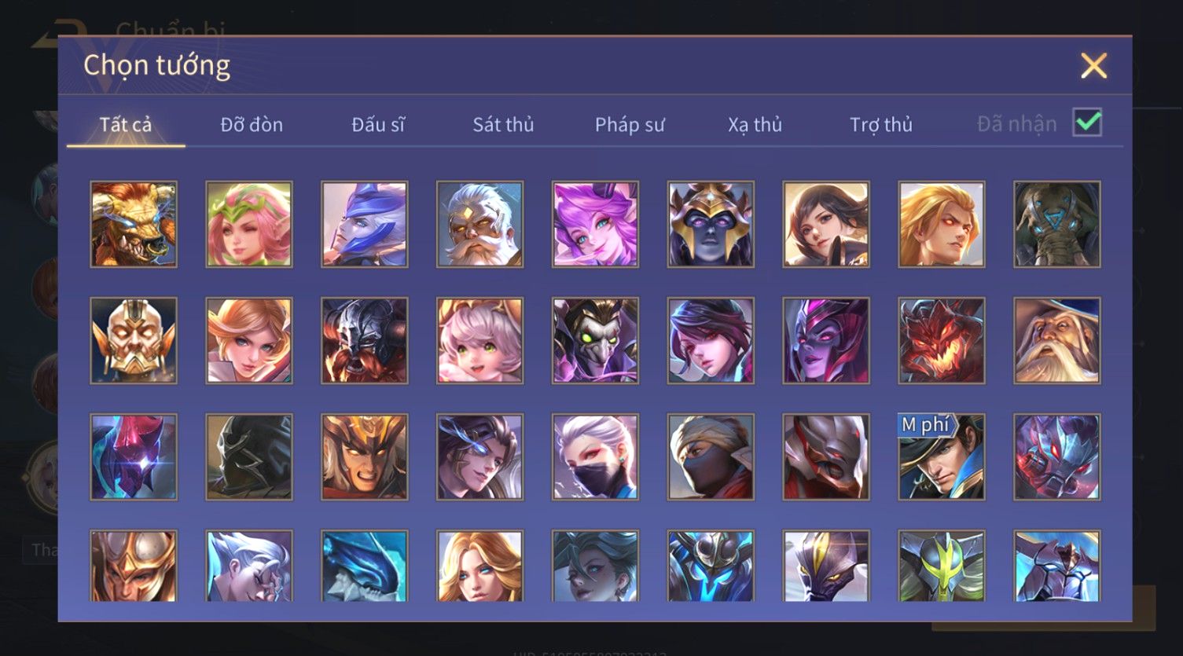Choose the elephant warrior hero portrait
1183x656 pixels.
[1057, 225]
